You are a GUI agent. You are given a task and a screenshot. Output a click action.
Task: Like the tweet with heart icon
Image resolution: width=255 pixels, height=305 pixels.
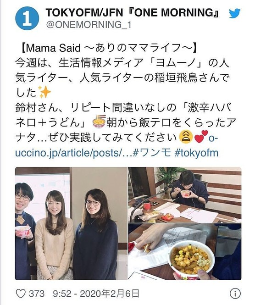21,294
